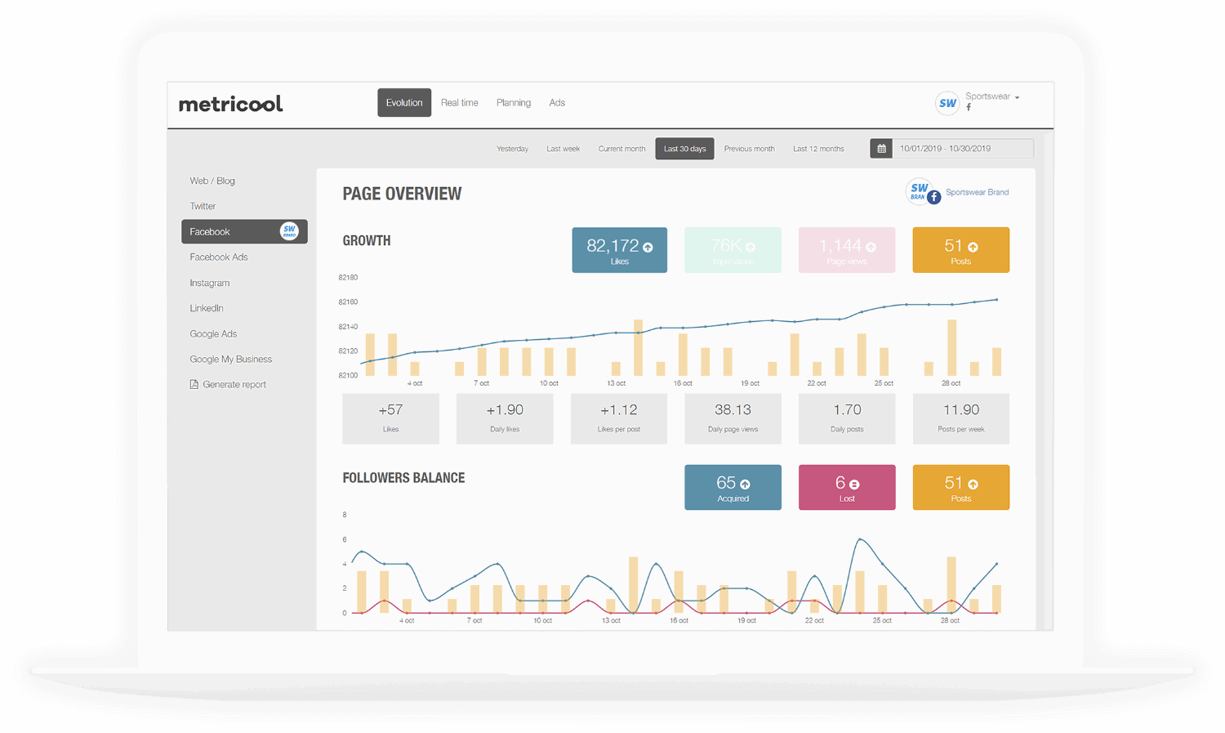This screenshot has height=733, width=1225.
Task: Toggle the Followers Balance 51 Posts card
Action: (x=960, y=487)
